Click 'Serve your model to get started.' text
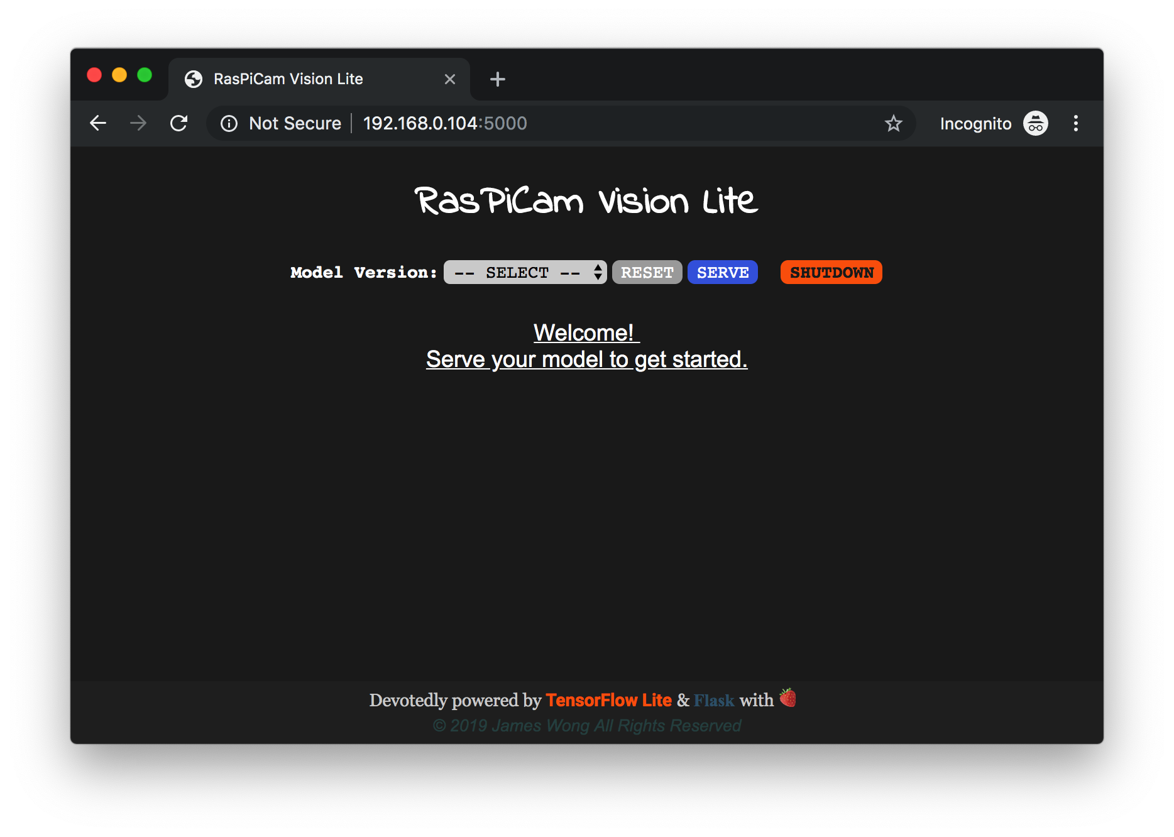The image size is (1174, 837). (586, 359)
